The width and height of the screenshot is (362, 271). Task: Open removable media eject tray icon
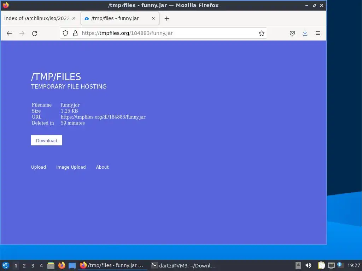[x=298, y=265]
